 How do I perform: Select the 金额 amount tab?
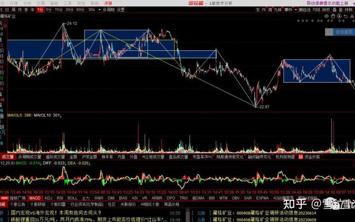point(73,157)
